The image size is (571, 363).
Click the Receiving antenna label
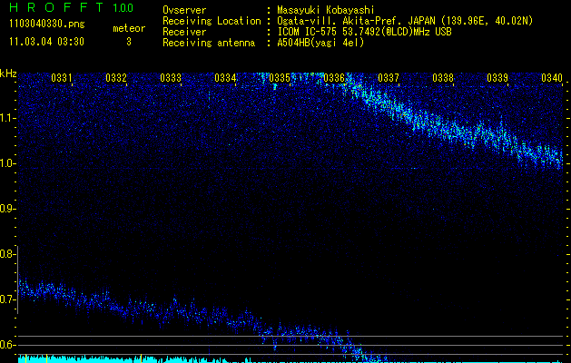coord(209,43)
